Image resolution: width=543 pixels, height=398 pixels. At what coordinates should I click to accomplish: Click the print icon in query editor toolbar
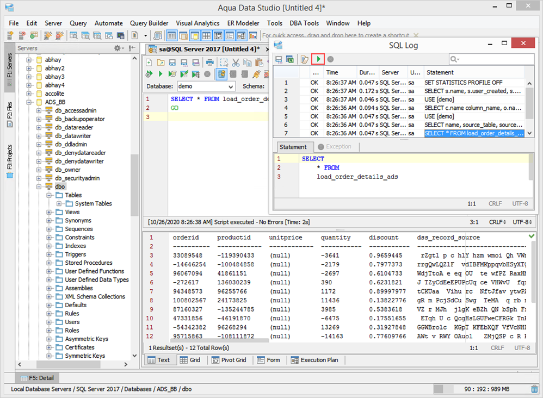point(209,63)
